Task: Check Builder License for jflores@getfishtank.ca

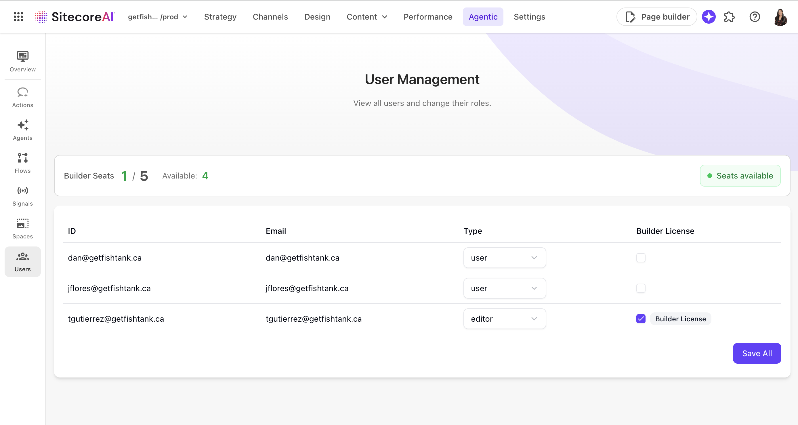Action: point(641,288)
